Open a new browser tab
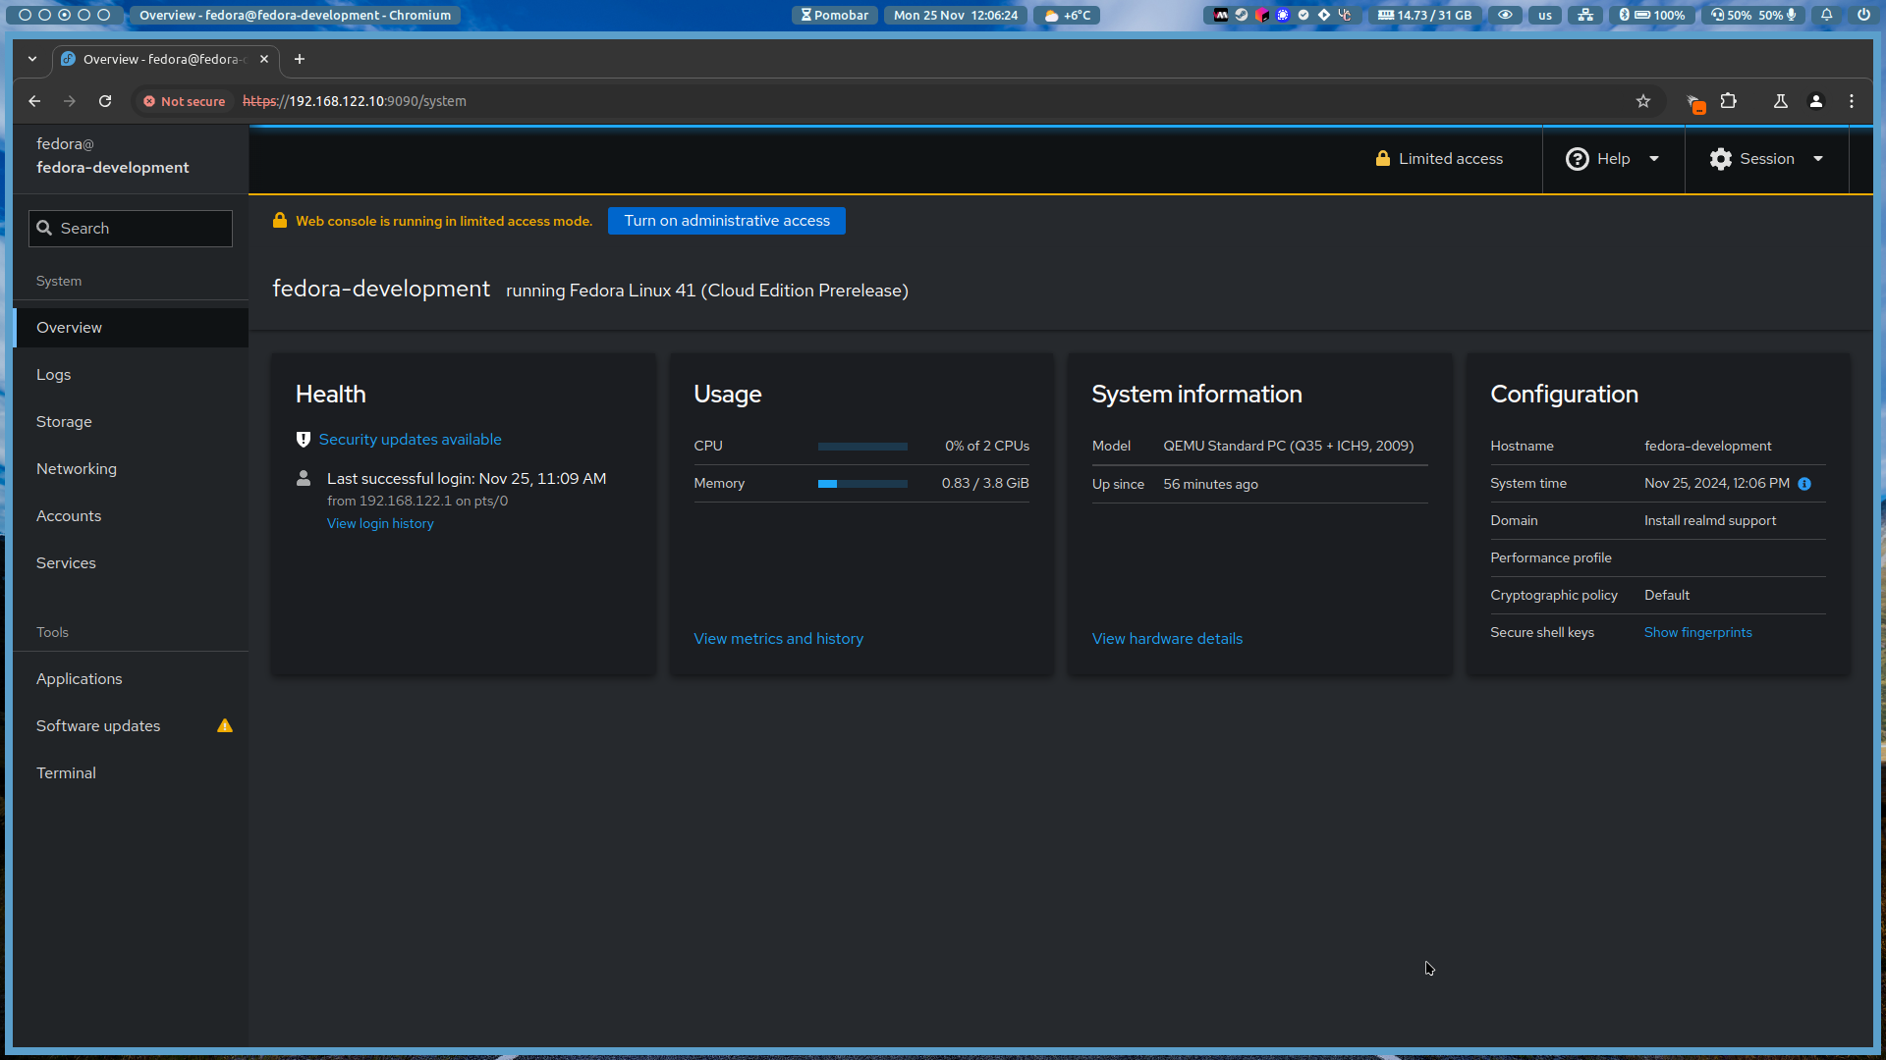 point(300,59)
